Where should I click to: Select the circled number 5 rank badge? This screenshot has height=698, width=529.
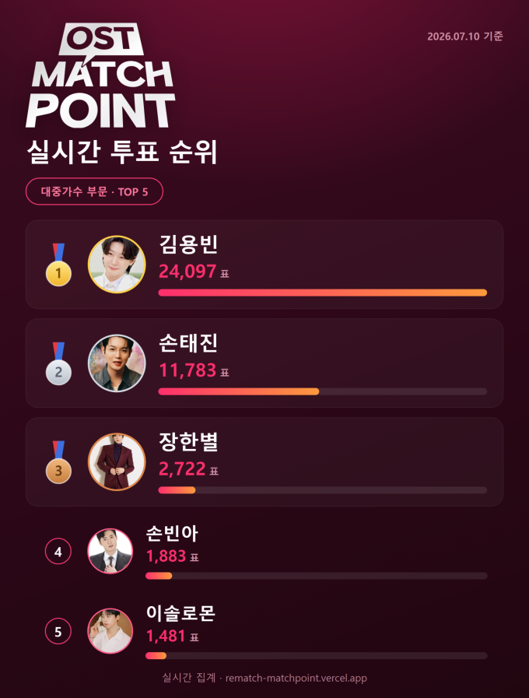point(58,631)
